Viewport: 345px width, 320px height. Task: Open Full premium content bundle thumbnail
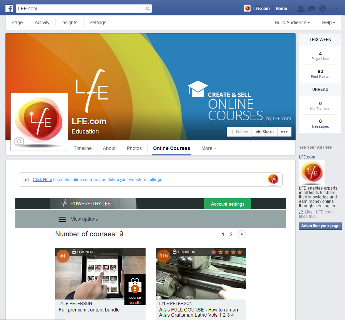click(100, 274)
